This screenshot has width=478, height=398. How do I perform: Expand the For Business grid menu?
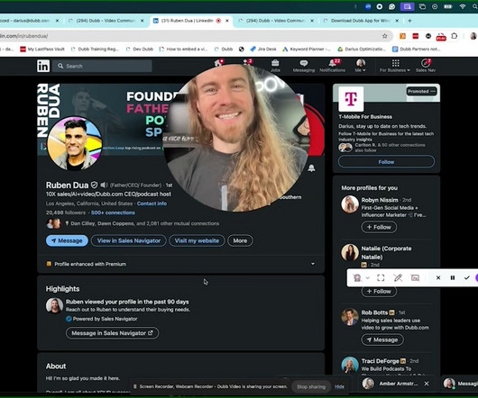point(395,66)
